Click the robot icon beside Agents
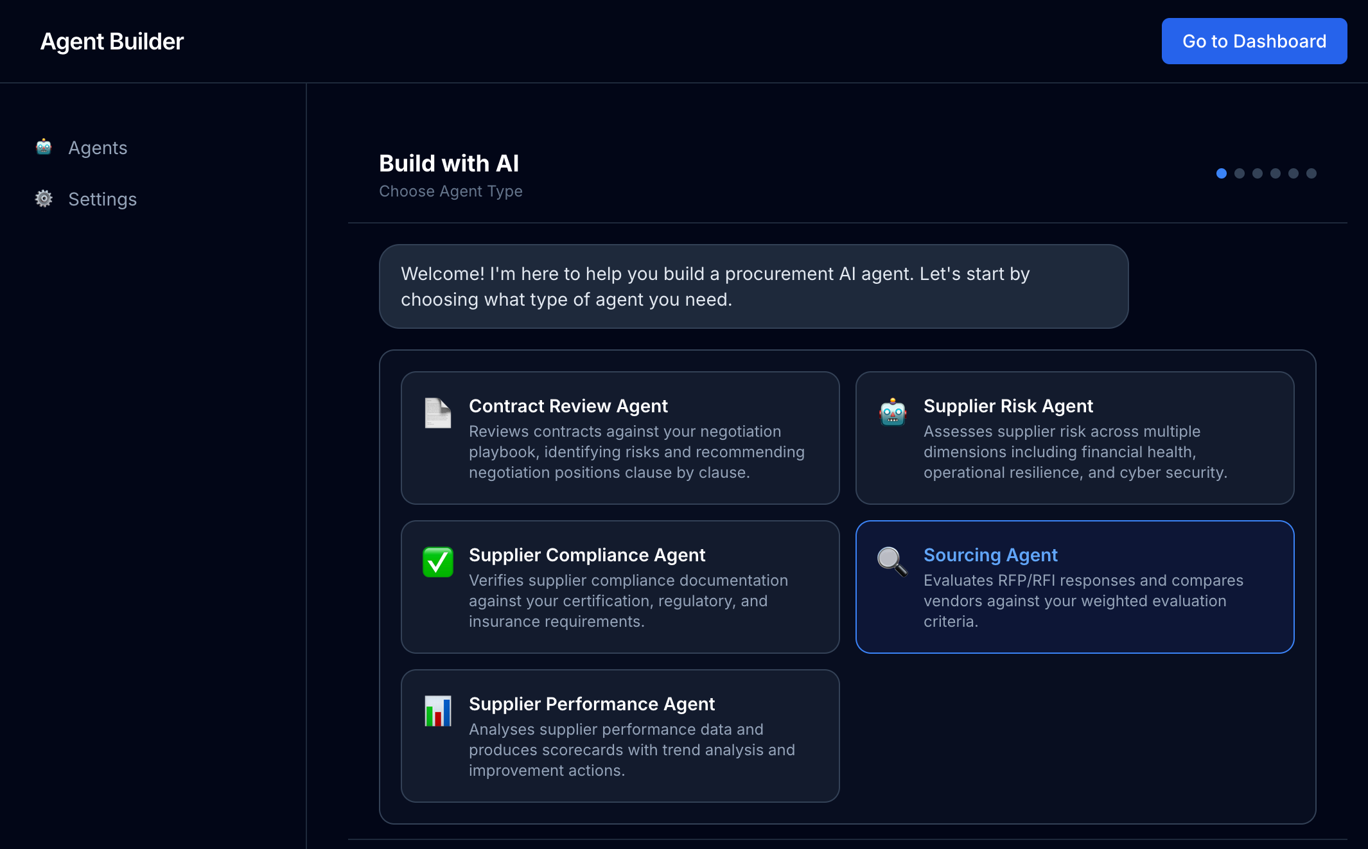This screenshot has height=849, width=1368. pos(44,147)
